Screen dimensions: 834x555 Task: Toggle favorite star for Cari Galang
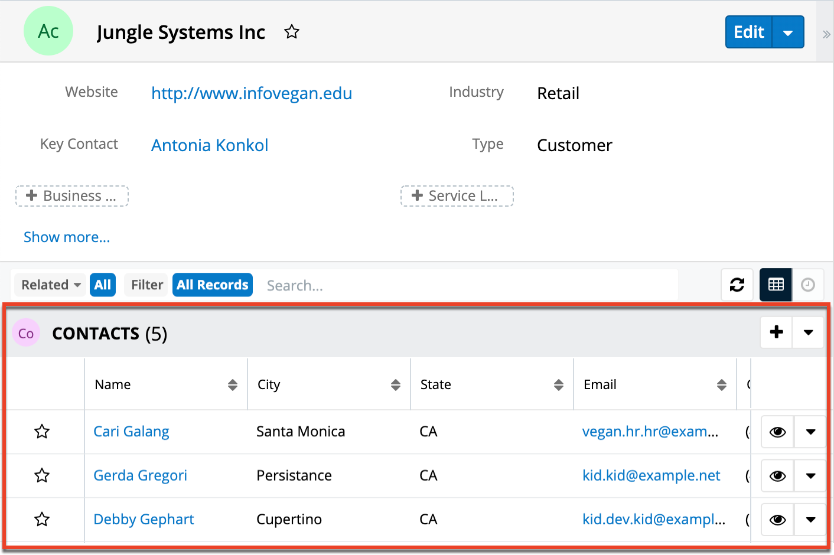[42, 432]
